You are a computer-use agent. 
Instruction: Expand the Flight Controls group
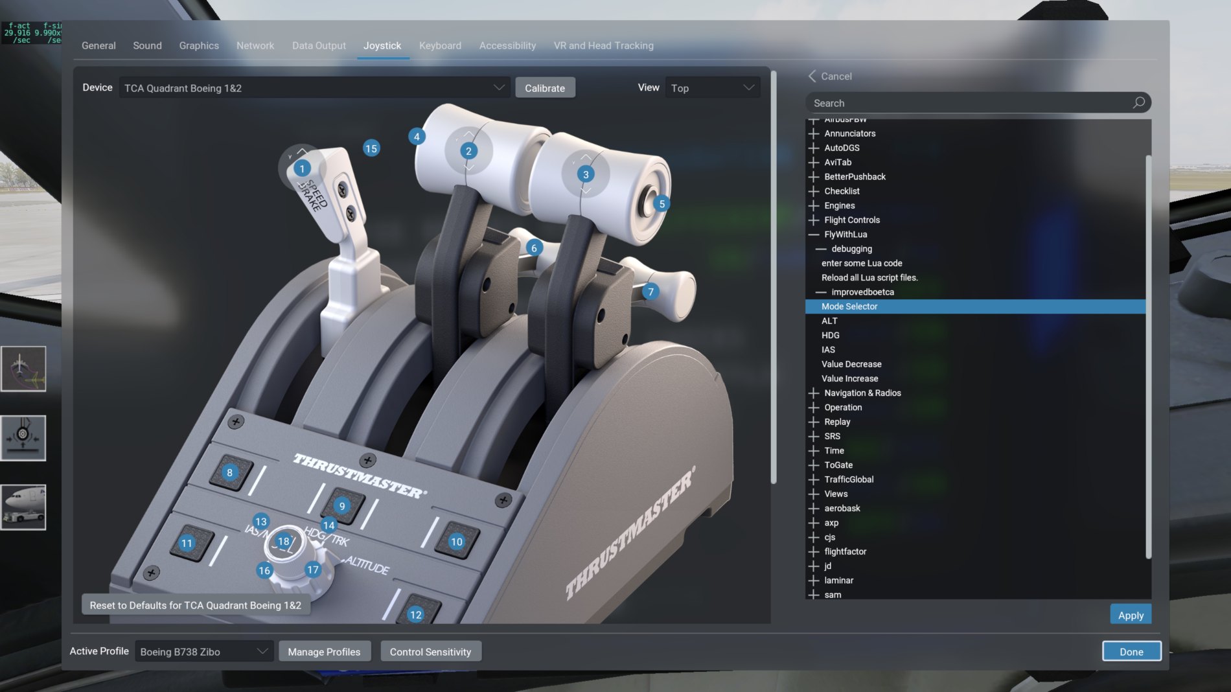coord(814,220)
